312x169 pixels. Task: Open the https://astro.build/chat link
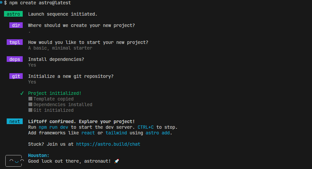108,144
